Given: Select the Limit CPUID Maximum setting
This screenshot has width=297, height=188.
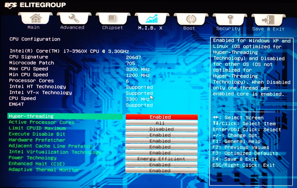Looking at the screenshot, I should click(x=37, y=128).
